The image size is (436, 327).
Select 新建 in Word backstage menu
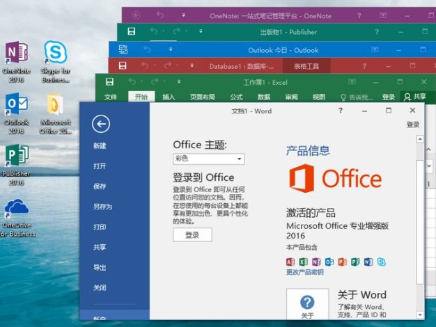click(100, 145)
